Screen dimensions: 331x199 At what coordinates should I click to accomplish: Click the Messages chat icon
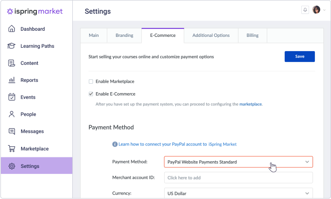click(x=12, y=131)
